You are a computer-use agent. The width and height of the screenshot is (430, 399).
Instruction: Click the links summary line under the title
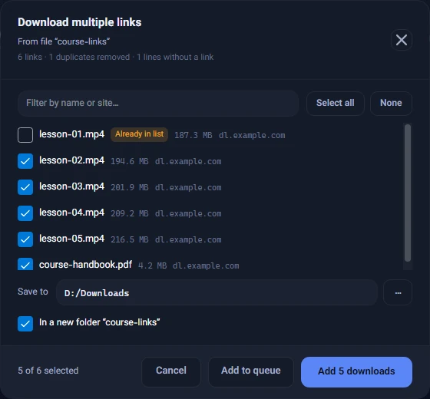pos(115,57)
